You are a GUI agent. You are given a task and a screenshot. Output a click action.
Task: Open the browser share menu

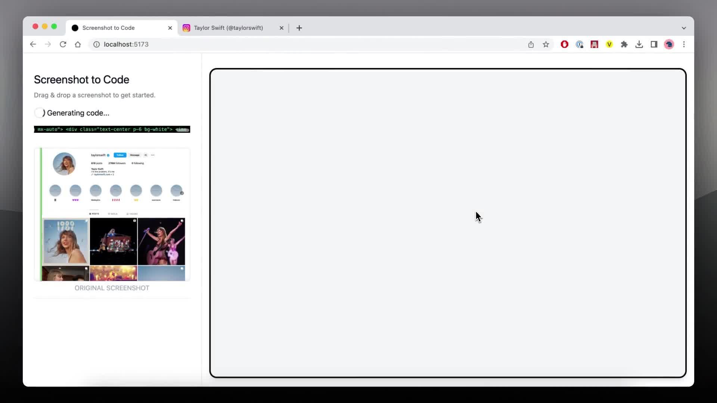531,44
